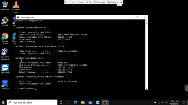Open TeamViewer from the taskbar

98,102
